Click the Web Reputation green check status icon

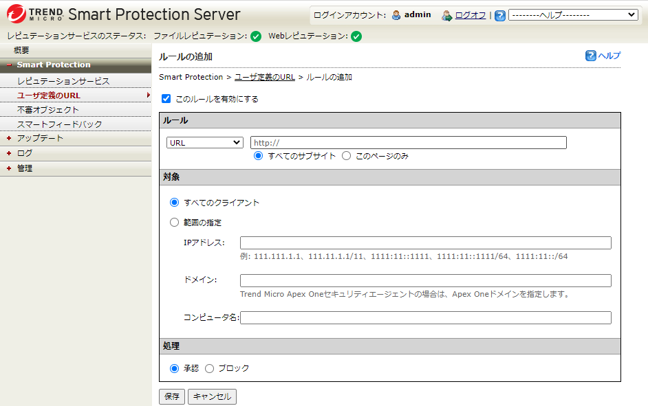pos(356,36)
